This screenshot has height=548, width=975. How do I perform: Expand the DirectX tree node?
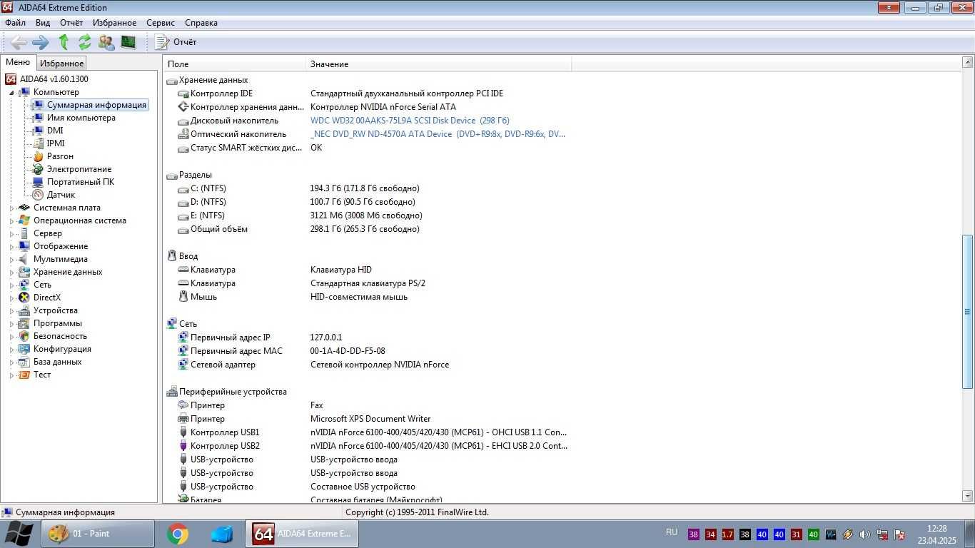(x=11, y=298)
